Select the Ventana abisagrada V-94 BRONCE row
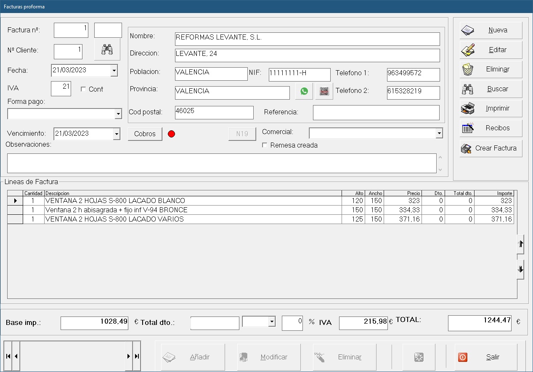Image resolution: width=533 pixels, height=372 pixels. click(x=193, y=210)
